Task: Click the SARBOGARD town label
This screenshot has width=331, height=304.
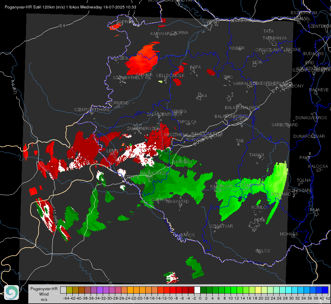Action: coord(285,125)
